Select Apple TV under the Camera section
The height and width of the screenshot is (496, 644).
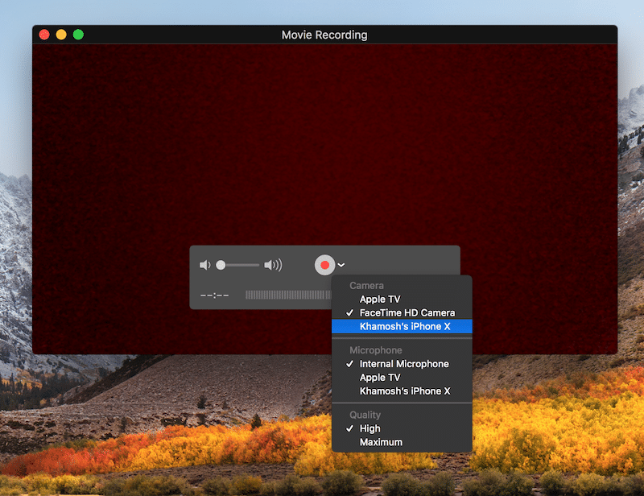[379, 300]
